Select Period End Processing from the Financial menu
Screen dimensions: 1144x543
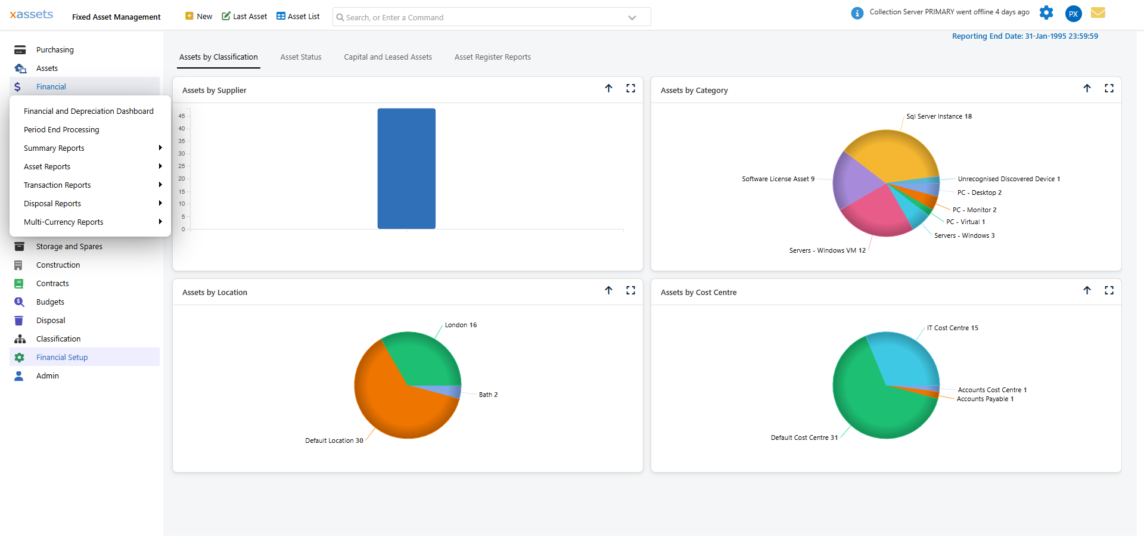tap(61, 129)
